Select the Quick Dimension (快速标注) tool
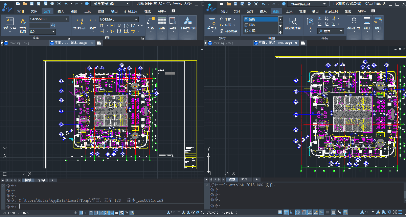The width and height of the screenshot is (406, 217). pos(80,22)
